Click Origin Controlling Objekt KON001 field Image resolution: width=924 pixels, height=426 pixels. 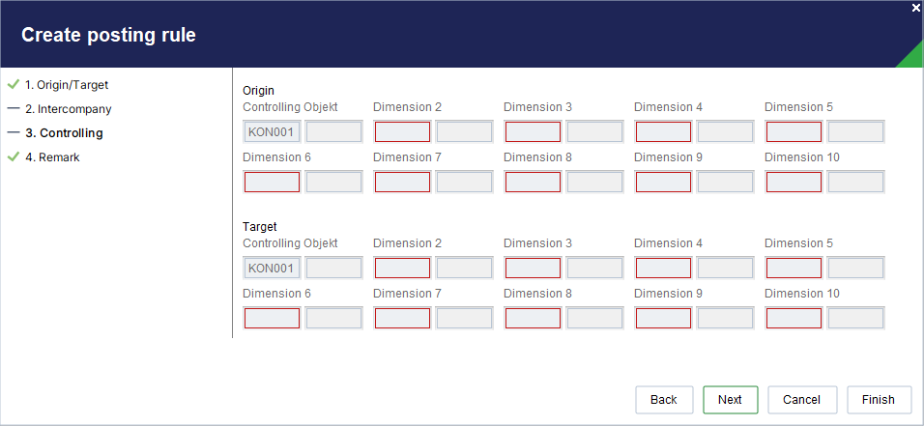272,132
